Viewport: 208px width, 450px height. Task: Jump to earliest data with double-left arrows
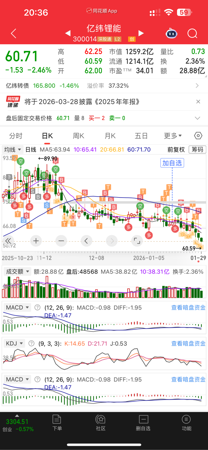(8, 241)
